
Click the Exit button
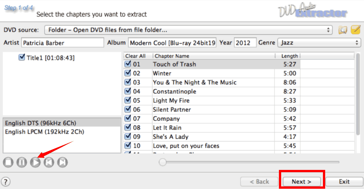[x=344, y=182]
